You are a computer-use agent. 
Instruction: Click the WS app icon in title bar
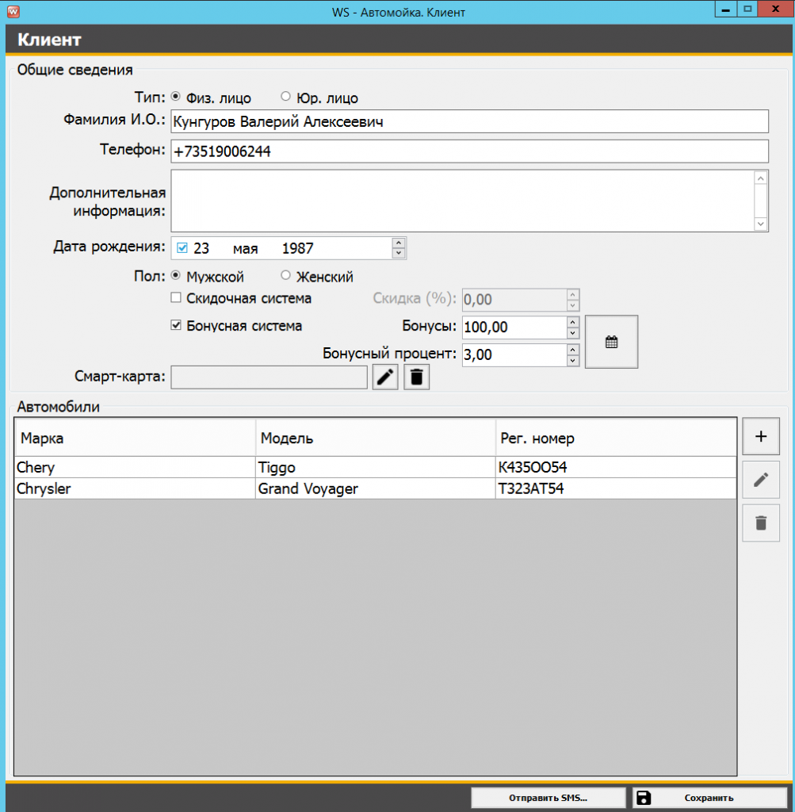click(13, 11)
